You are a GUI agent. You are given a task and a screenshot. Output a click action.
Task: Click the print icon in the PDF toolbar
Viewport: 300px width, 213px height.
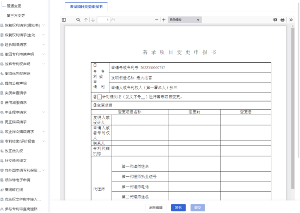pos(282,20)
